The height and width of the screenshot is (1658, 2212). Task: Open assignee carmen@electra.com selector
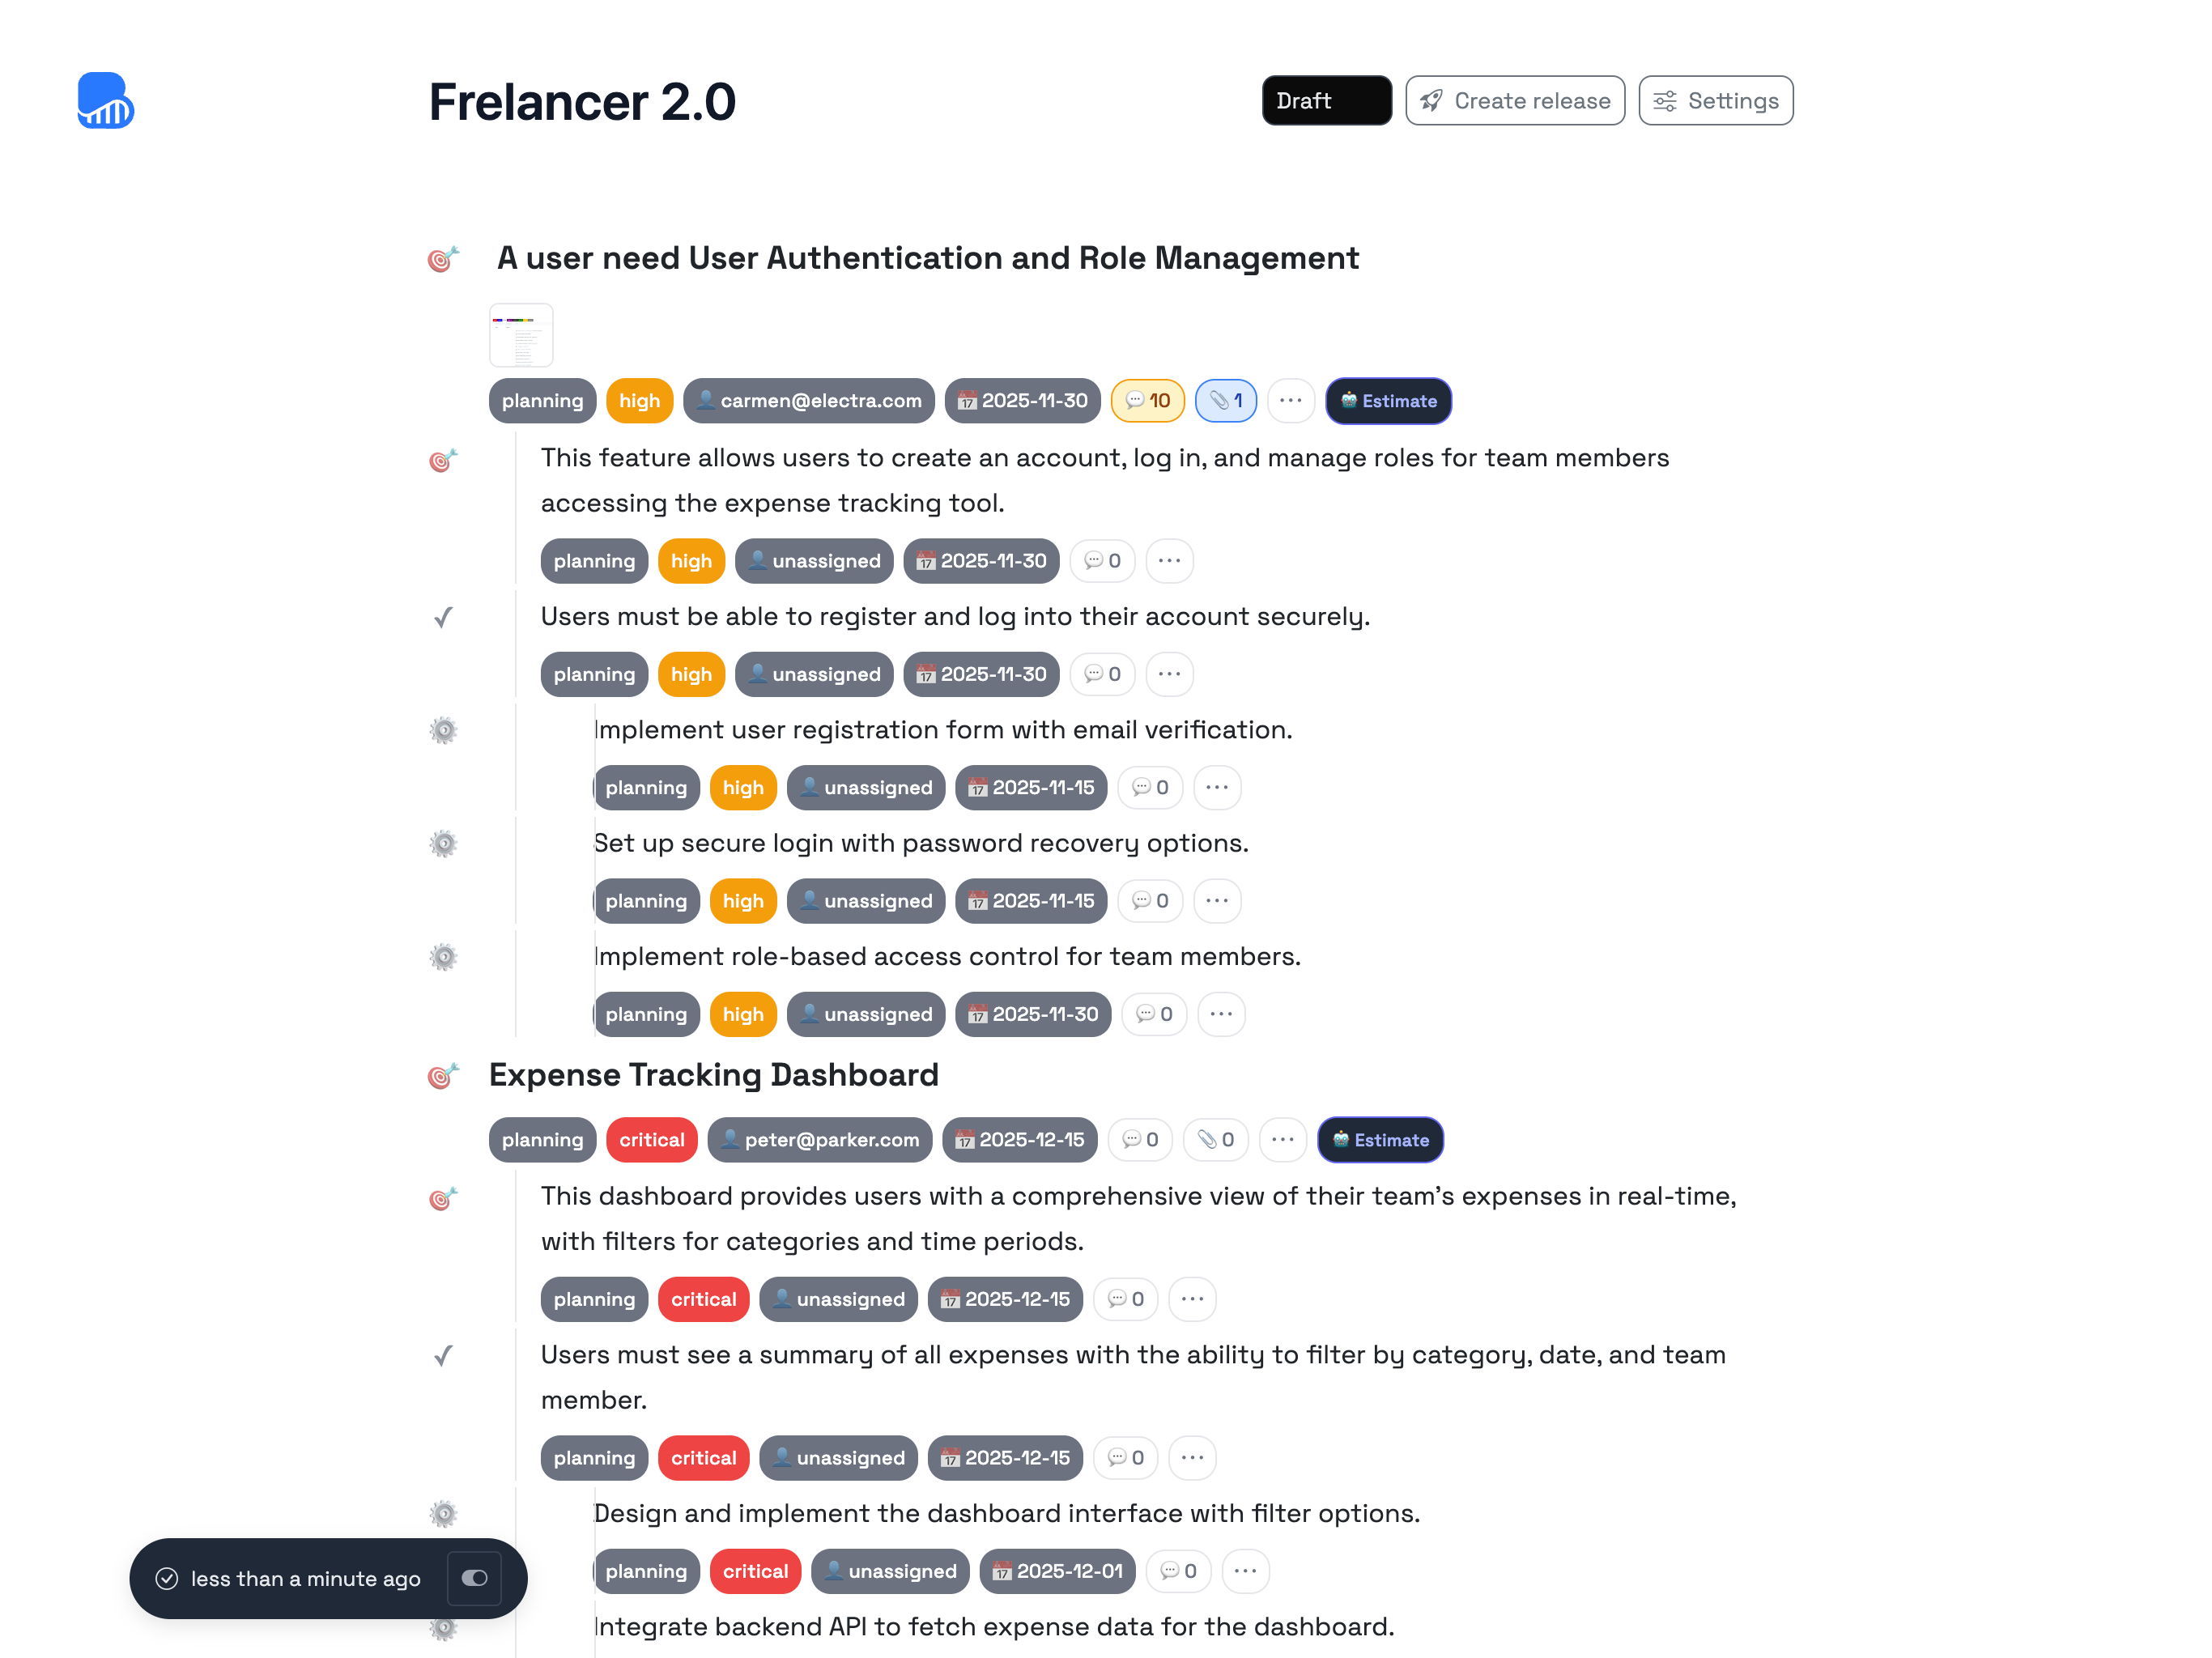point(808,401)
